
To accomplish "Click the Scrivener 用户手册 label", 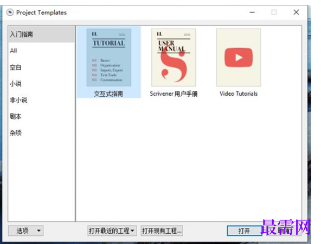I will (174, 94).
